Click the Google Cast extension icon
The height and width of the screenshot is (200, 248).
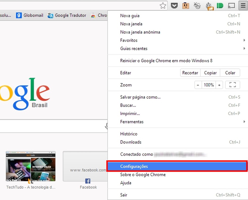231,5
